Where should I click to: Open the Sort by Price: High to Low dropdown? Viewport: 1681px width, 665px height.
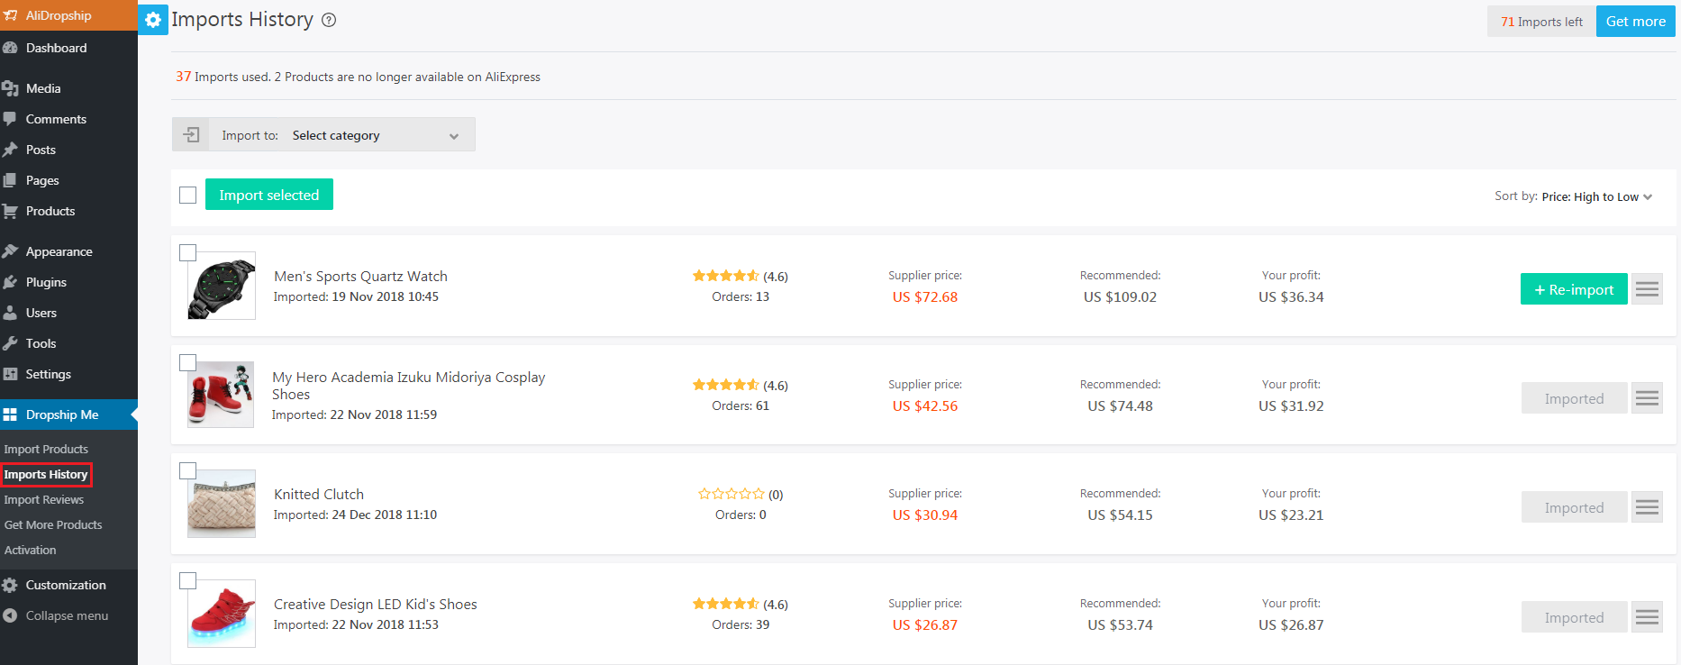tap(1595, 196)
